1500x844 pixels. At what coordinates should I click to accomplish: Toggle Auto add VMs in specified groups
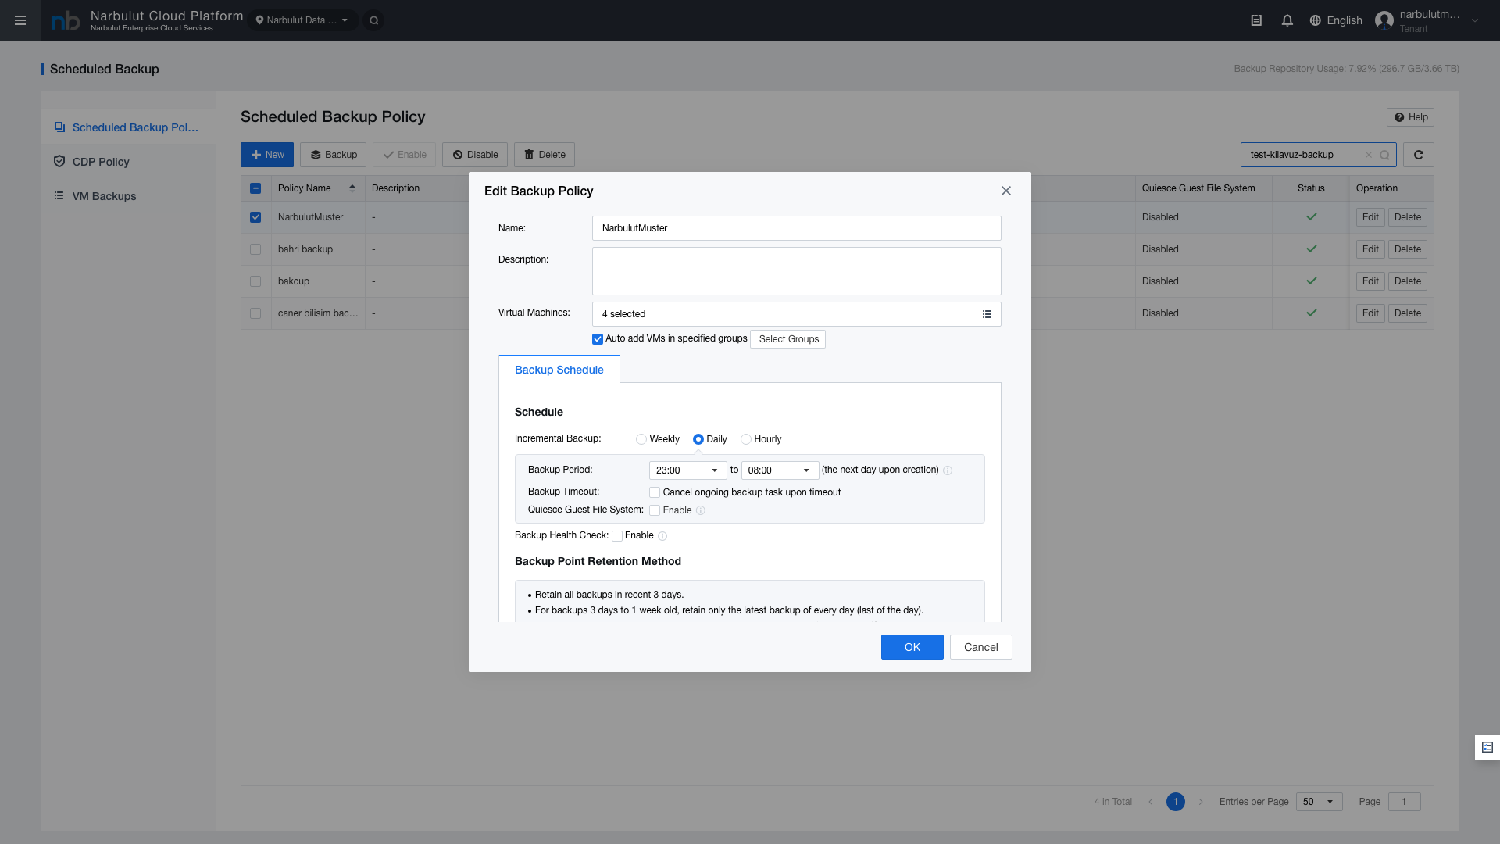pyautogui.click(x=598, y=339)
